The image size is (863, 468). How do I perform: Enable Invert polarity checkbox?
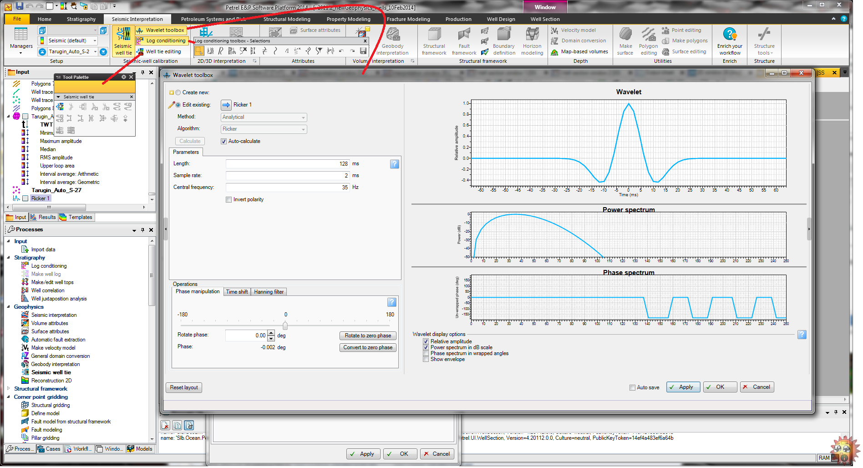pos(228,199)
